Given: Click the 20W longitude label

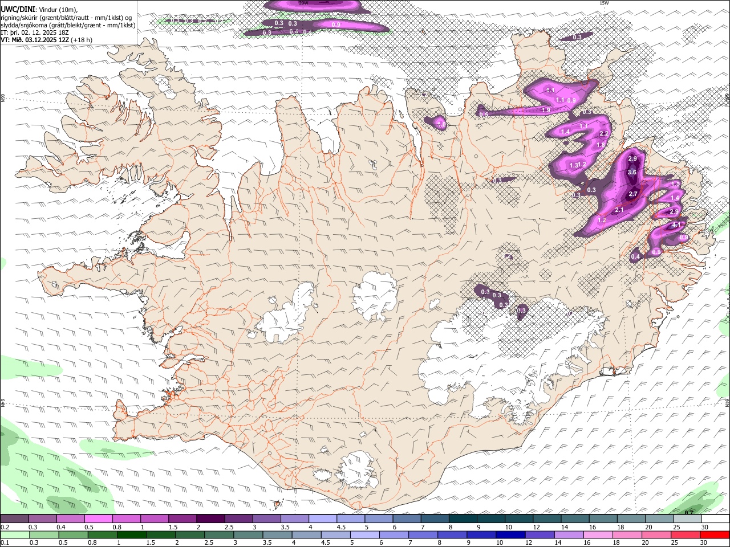Looking at the screenshot, I should pyautogui.click(x=303, y=3).
